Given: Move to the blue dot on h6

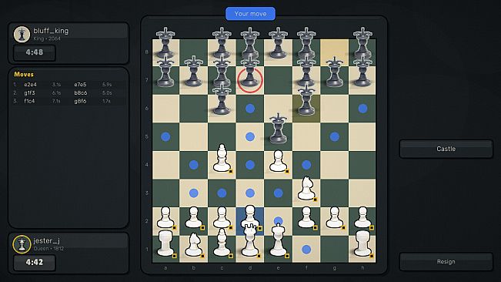Looking at the screenshot, I should (x=362, y=109).
